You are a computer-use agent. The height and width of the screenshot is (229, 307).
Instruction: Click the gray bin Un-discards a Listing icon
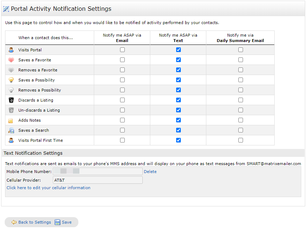11,110
